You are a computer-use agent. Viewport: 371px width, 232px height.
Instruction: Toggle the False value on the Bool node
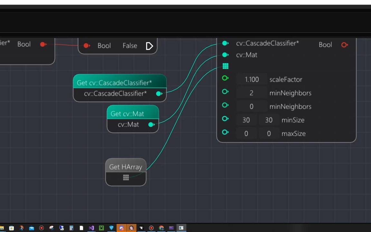[130, 45]
